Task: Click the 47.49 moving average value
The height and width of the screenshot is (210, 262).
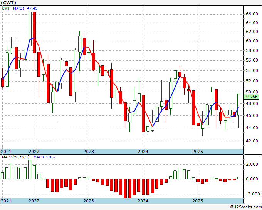Action: (x=32, y=8)
